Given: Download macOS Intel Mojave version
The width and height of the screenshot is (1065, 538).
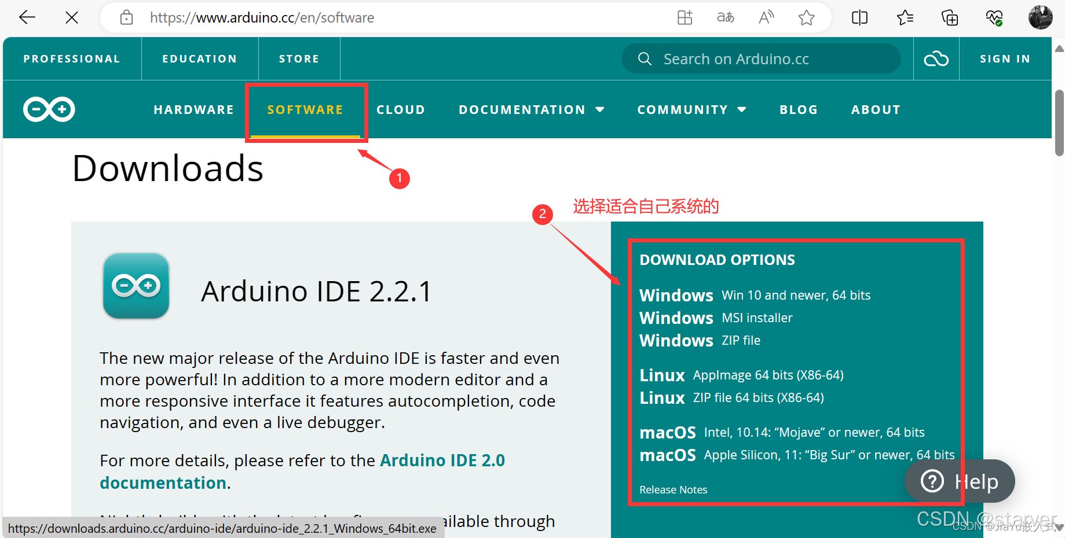Looking at the screenshot, I should (x=782, y=432).
